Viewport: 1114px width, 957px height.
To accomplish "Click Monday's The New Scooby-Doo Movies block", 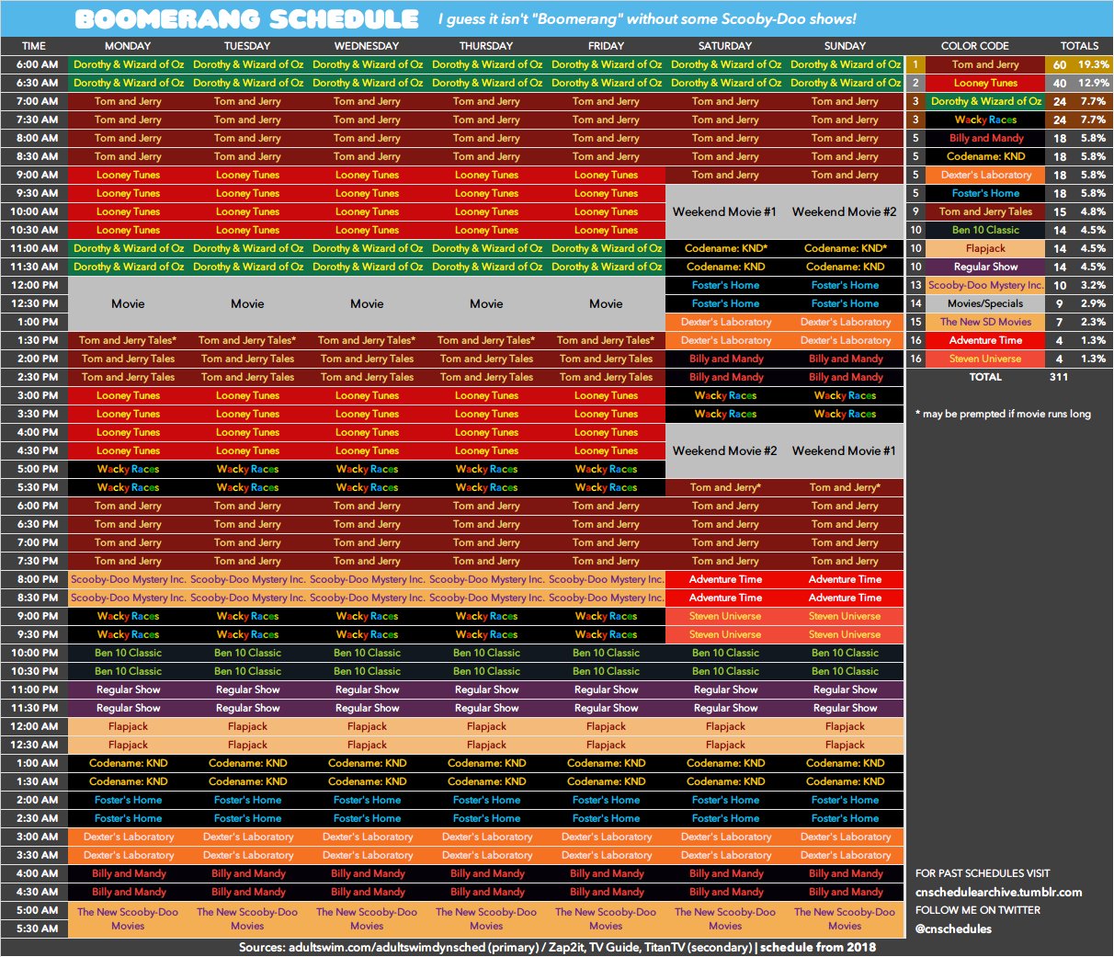I will tap(128, 919).
